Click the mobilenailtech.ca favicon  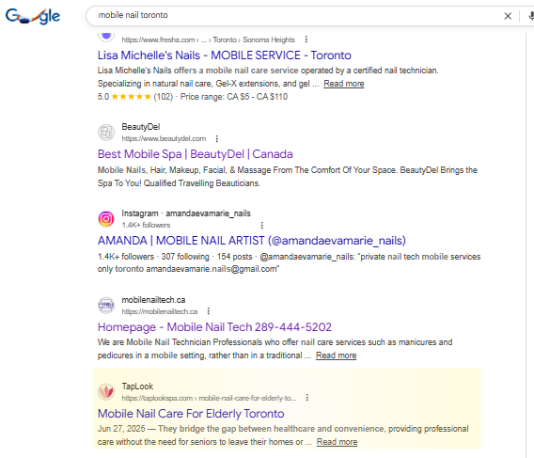[x=106, y=305]
